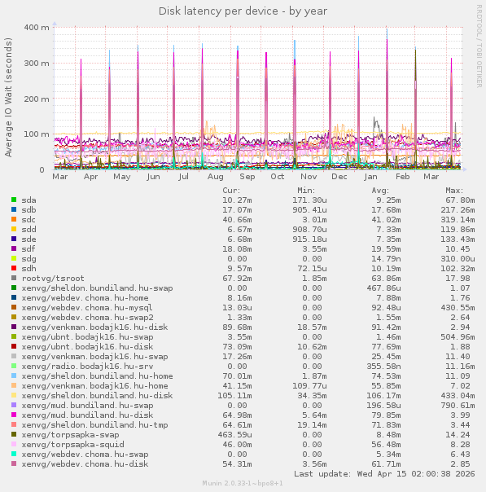Click the magenta mud.bundiland.hu-disk swatch
Image resolution: width=486 pixels, height=492 pixels.
(x=14, y=415)
